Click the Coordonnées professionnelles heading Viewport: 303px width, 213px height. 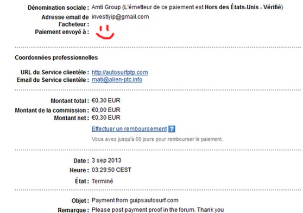pos(56,57)
